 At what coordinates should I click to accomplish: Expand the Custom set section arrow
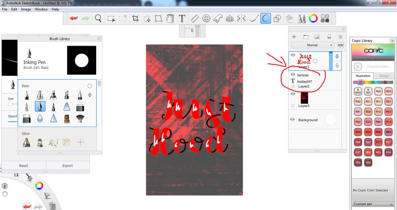pos(392,204)
